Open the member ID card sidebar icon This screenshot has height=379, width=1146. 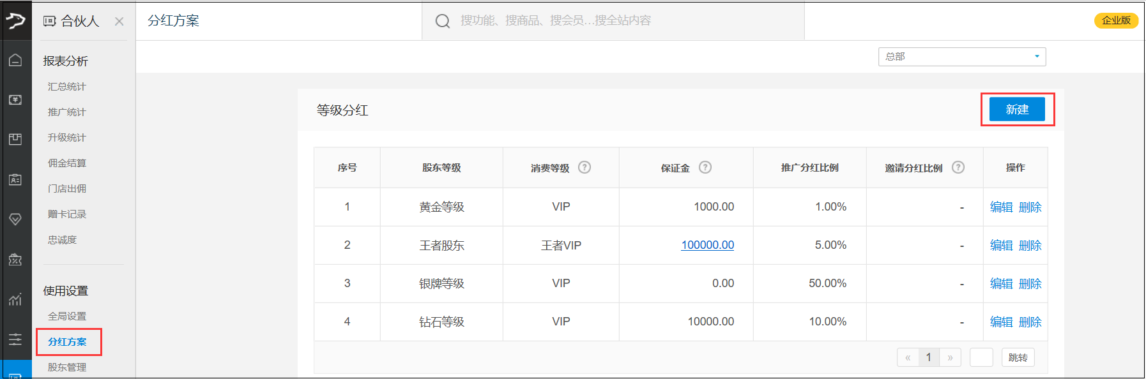pyautogui.click(x=15, y=180)
